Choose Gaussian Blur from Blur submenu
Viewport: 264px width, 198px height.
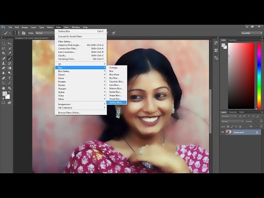click(117, 81)
